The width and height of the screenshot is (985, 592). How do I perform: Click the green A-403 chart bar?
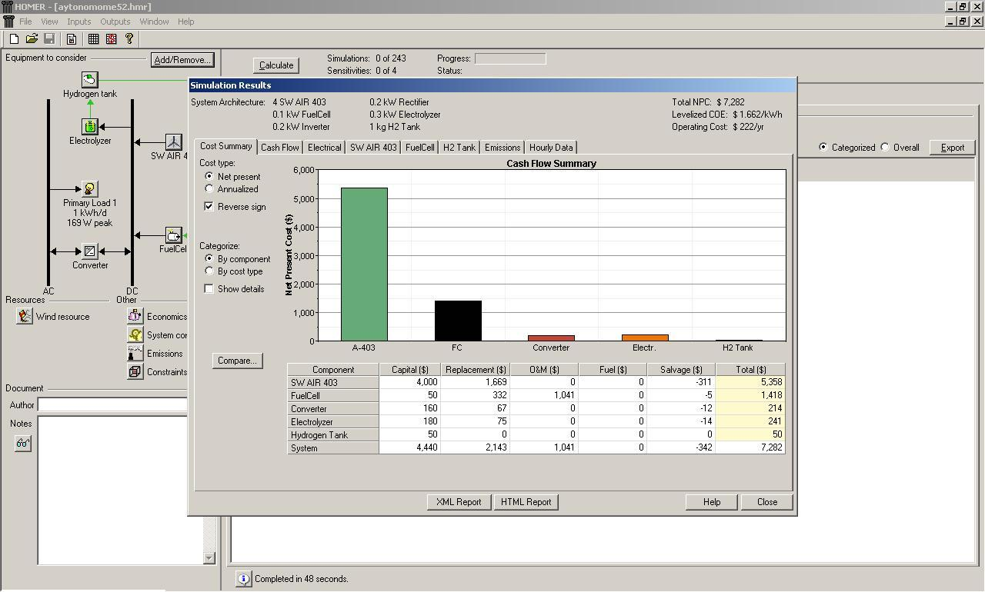point(364,264)
